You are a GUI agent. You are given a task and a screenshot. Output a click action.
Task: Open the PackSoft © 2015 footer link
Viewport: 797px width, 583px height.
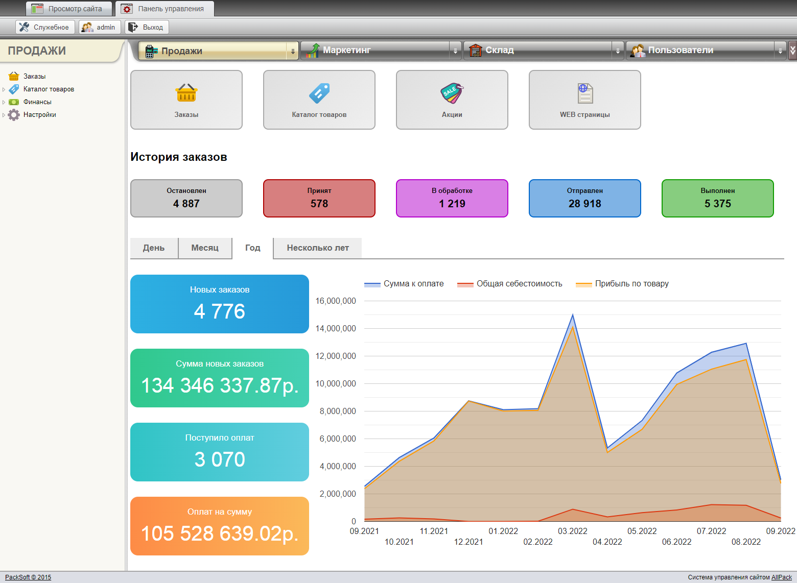28,577
